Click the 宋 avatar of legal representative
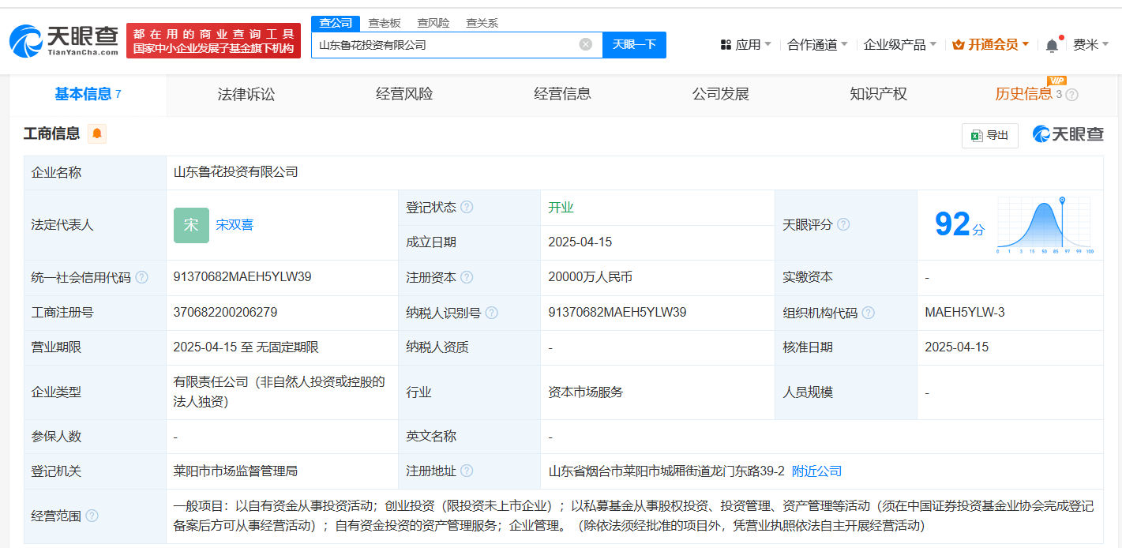Image resolution: width=1122 pixels, height=548 pixels. (191, 225)
